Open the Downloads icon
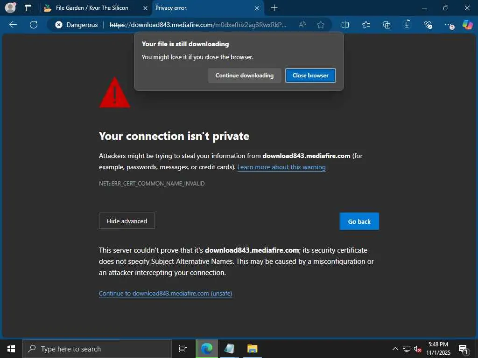This screenshot has width=478, height=358. (x=407, y=24)
